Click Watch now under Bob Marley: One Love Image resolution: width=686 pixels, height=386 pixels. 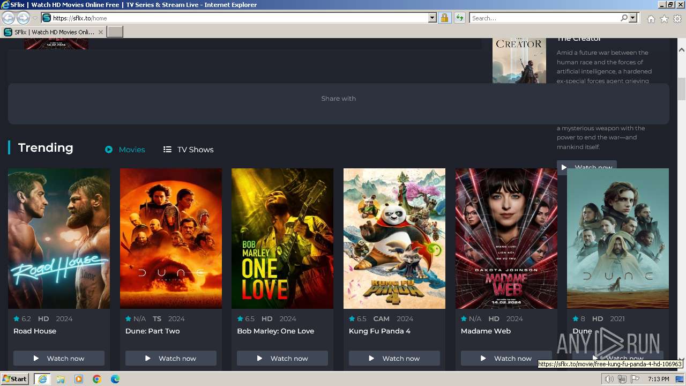point(282,358)
